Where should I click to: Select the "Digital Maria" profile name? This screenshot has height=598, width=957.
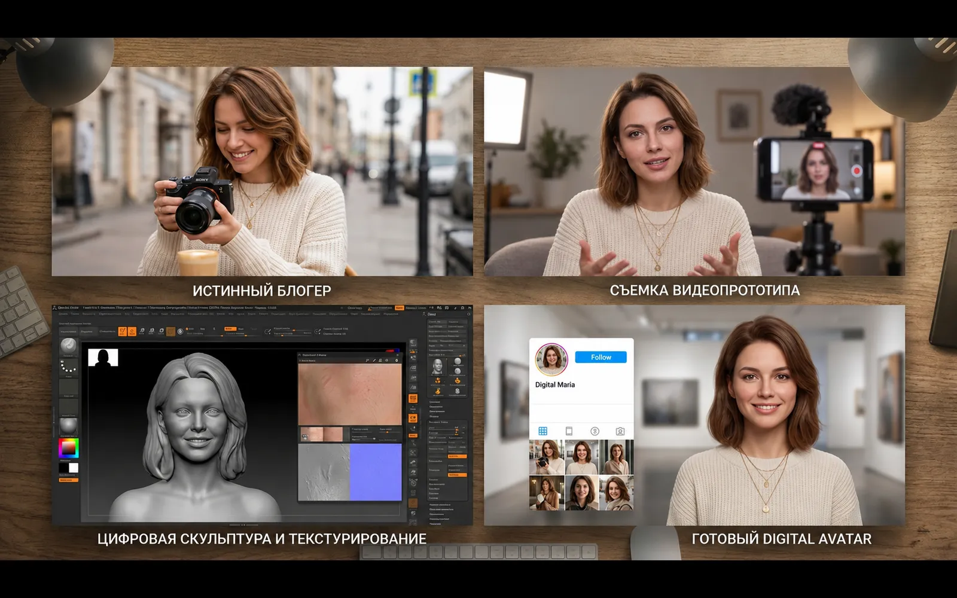click(x=555, y=385)
